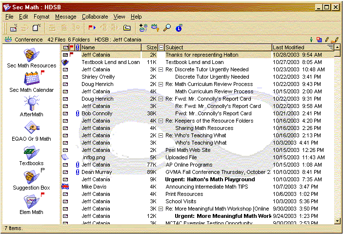Click the flag column header to sort by flag
The height and width of the screenshot is (234, 343).
pyautogui.click(x=71, y=47)
